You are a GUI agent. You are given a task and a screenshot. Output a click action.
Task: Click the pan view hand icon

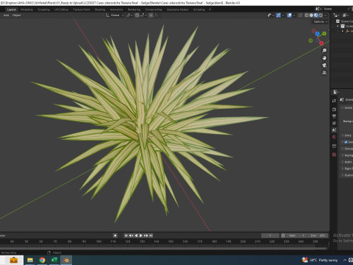tap(324, 58)
